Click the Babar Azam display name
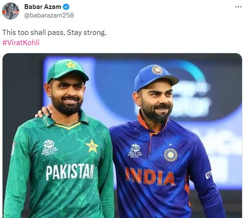Image resolution: width=245 pixels, height=218 pixels. click(42, 7)
